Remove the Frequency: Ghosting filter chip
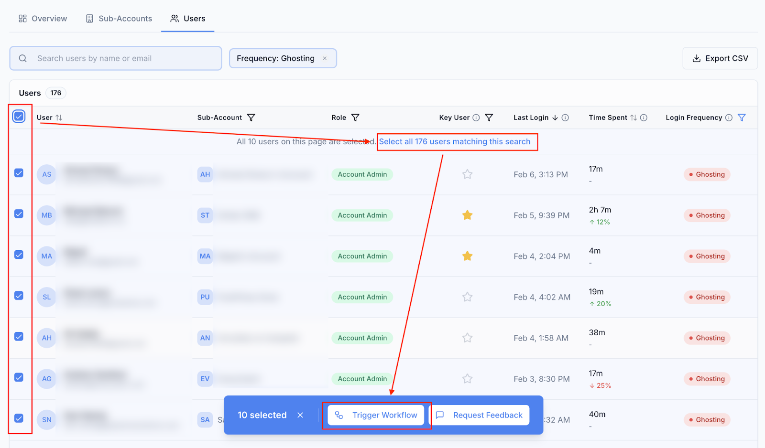 (325, 58)
